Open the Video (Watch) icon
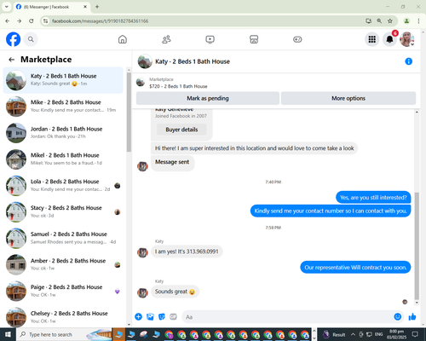Viewport: 426px width, 341px height. point(210,39)
